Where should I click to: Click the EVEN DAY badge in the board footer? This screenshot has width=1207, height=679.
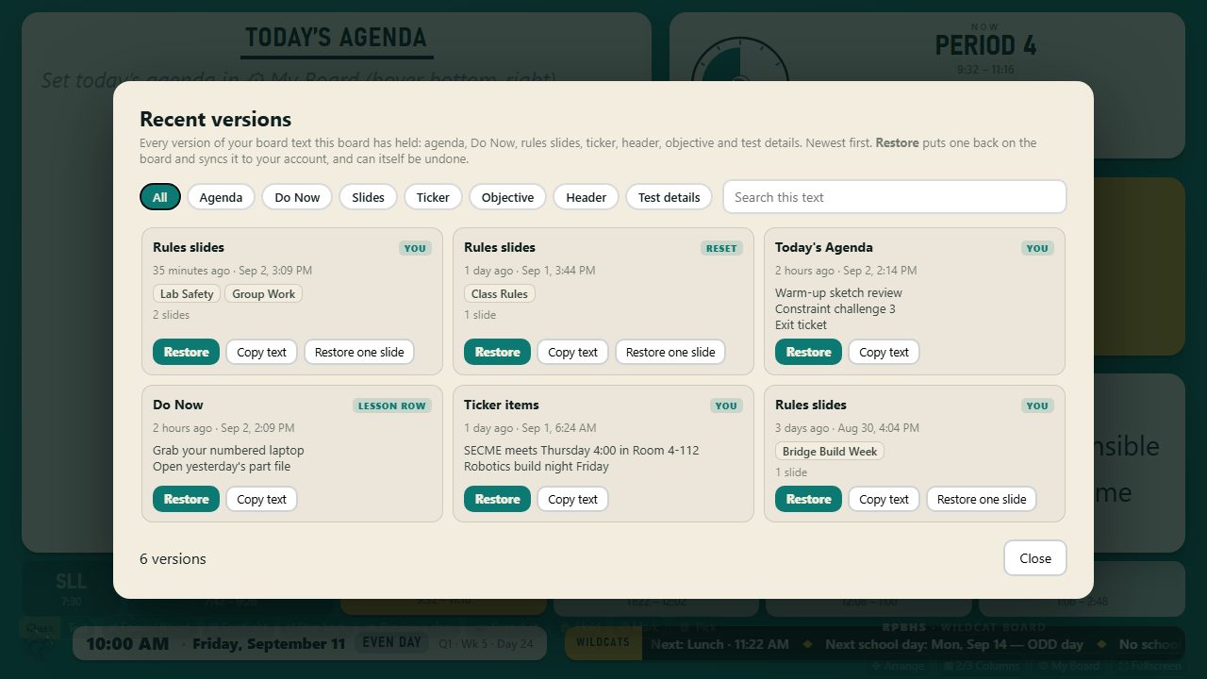(391, 642)
